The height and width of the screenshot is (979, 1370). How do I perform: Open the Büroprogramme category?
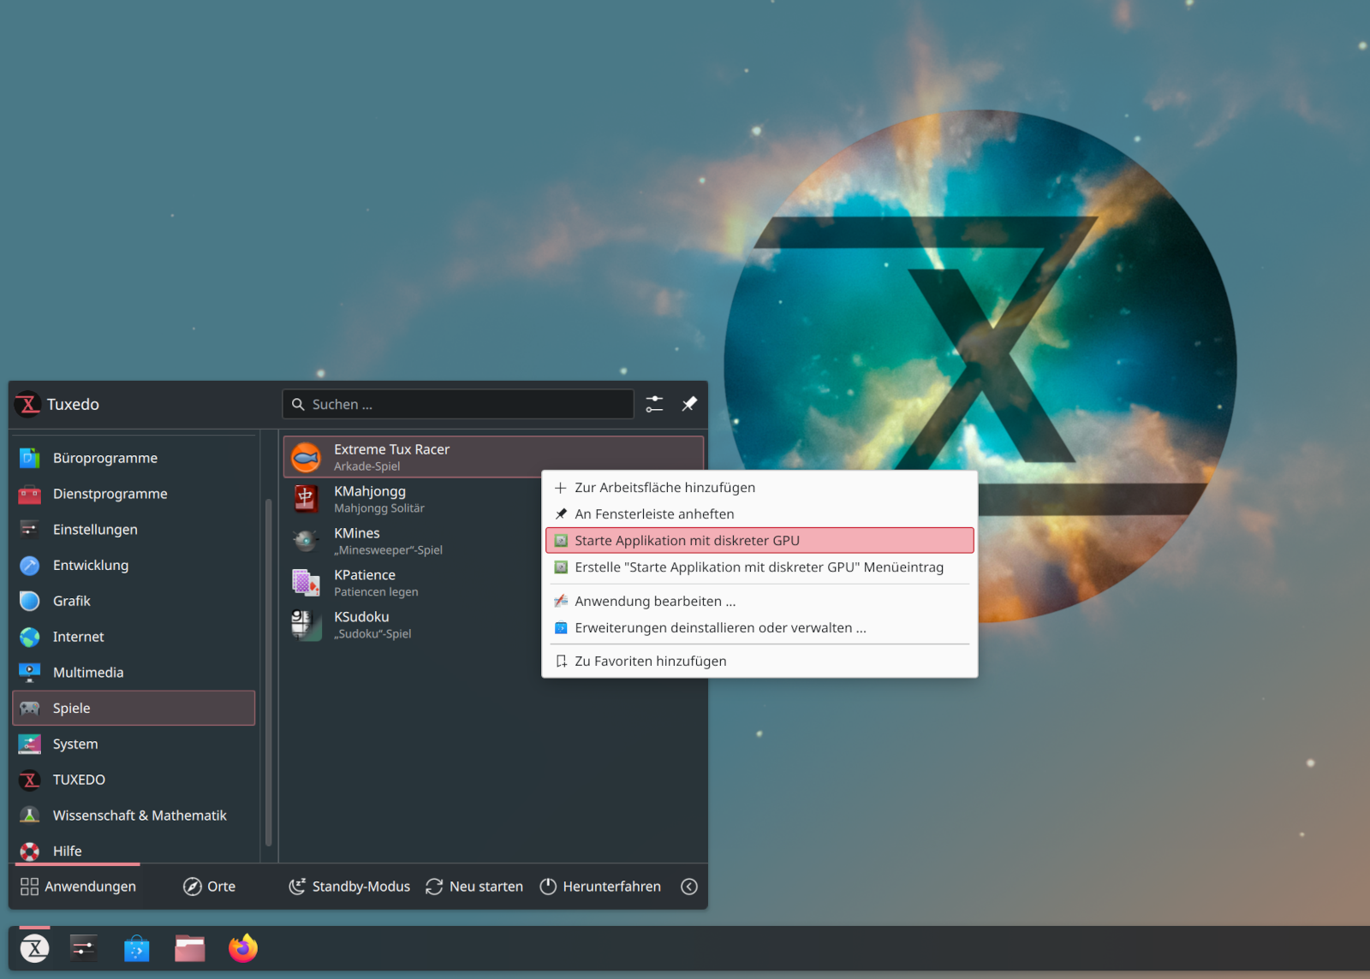pos(134,458)
